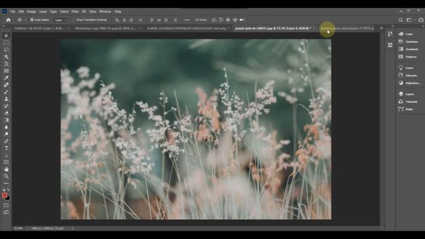The height and width of the screenshot is (239, 425).
Task: Select the Pen tool
Action: pos(6,141)
